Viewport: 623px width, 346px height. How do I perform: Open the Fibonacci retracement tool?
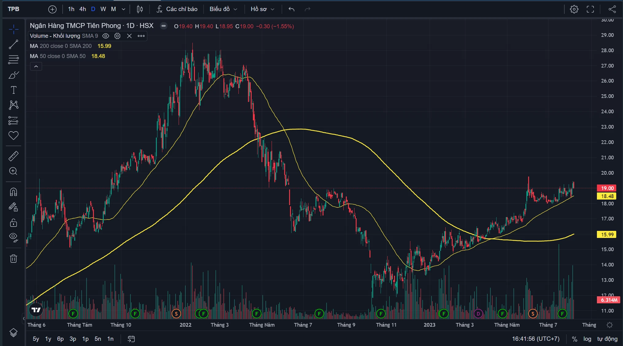(x=13, y=60)
